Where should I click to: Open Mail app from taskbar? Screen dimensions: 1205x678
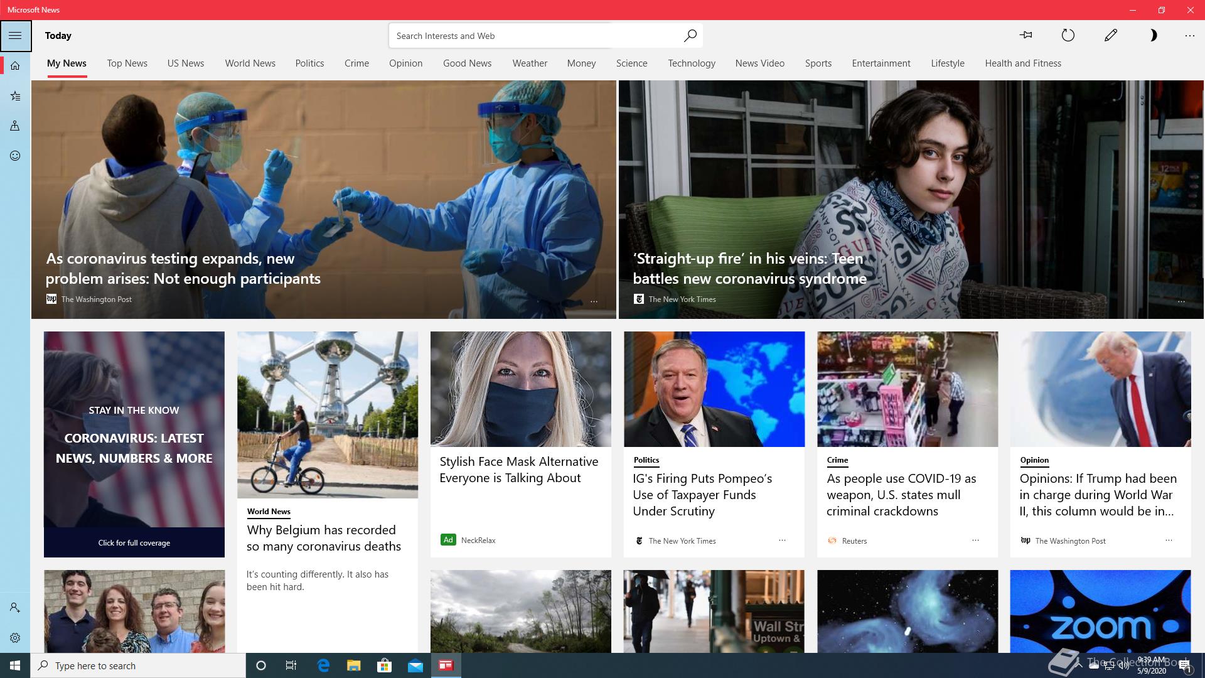click(x=415, y=665)
